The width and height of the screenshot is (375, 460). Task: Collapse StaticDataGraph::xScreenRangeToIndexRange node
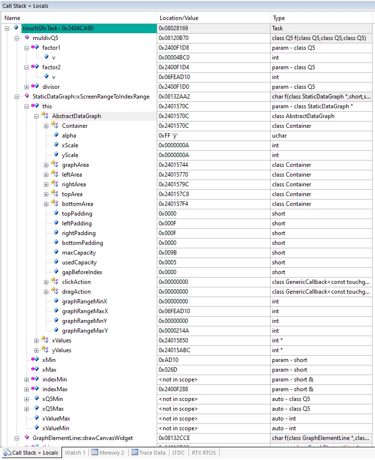tap(17, 97)
